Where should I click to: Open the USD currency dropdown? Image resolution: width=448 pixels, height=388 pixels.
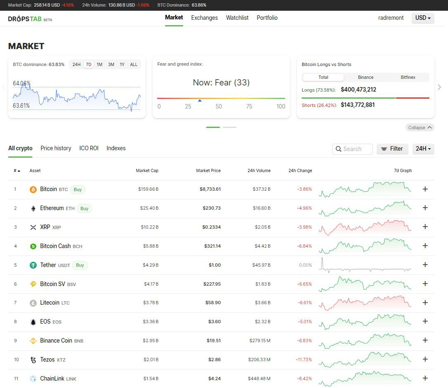[x=423, y=18]
